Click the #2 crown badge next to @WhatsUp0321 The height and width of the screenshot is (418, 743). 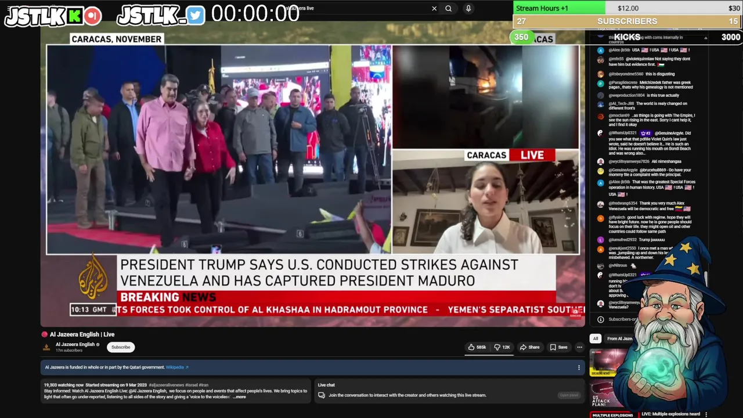tap(645, 133)
